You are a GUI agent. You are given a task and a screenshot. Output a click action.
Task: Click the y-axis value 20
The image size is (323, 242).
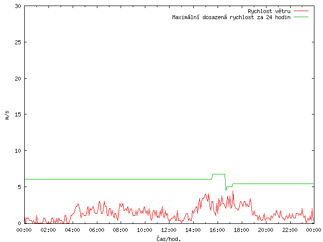click(x=18, y=79)
